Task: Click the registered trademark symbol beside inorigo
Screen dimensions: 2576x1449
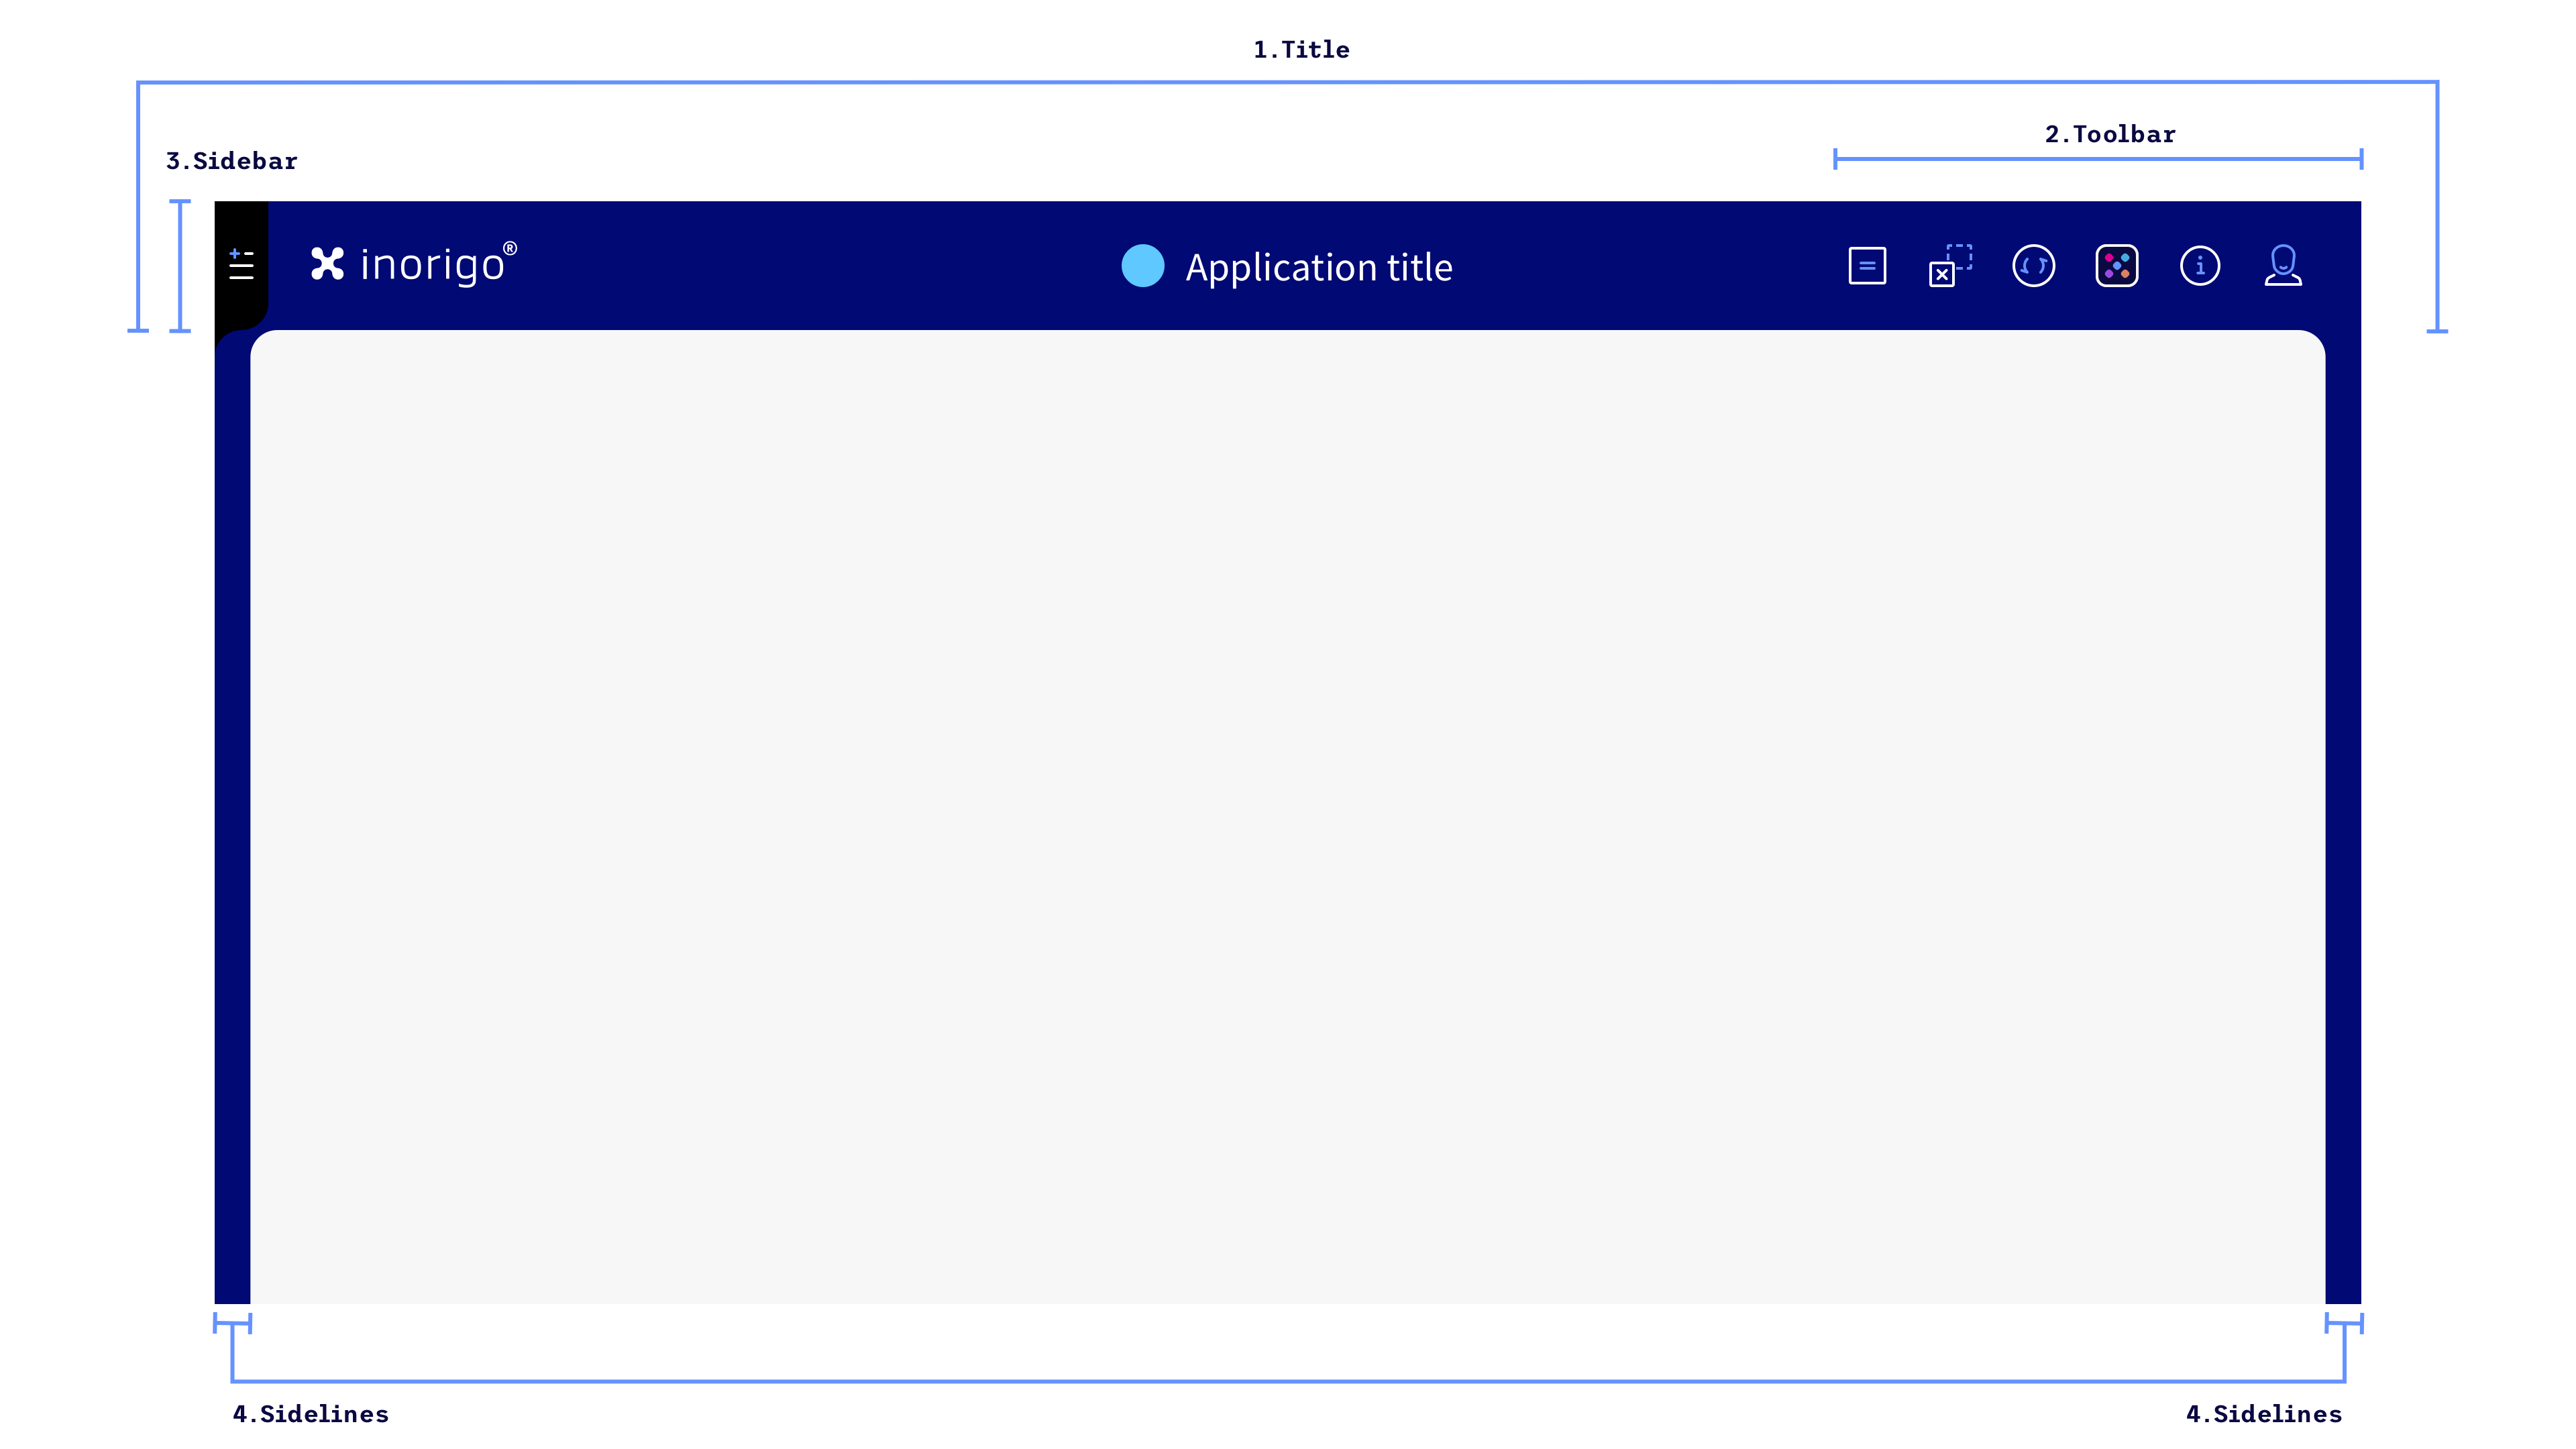Action: click(x=510, y=248)
